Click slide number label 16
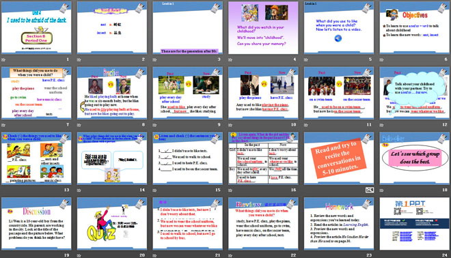Screen dimensions: 451x258 pyautogui.click(x=293, y=190)
